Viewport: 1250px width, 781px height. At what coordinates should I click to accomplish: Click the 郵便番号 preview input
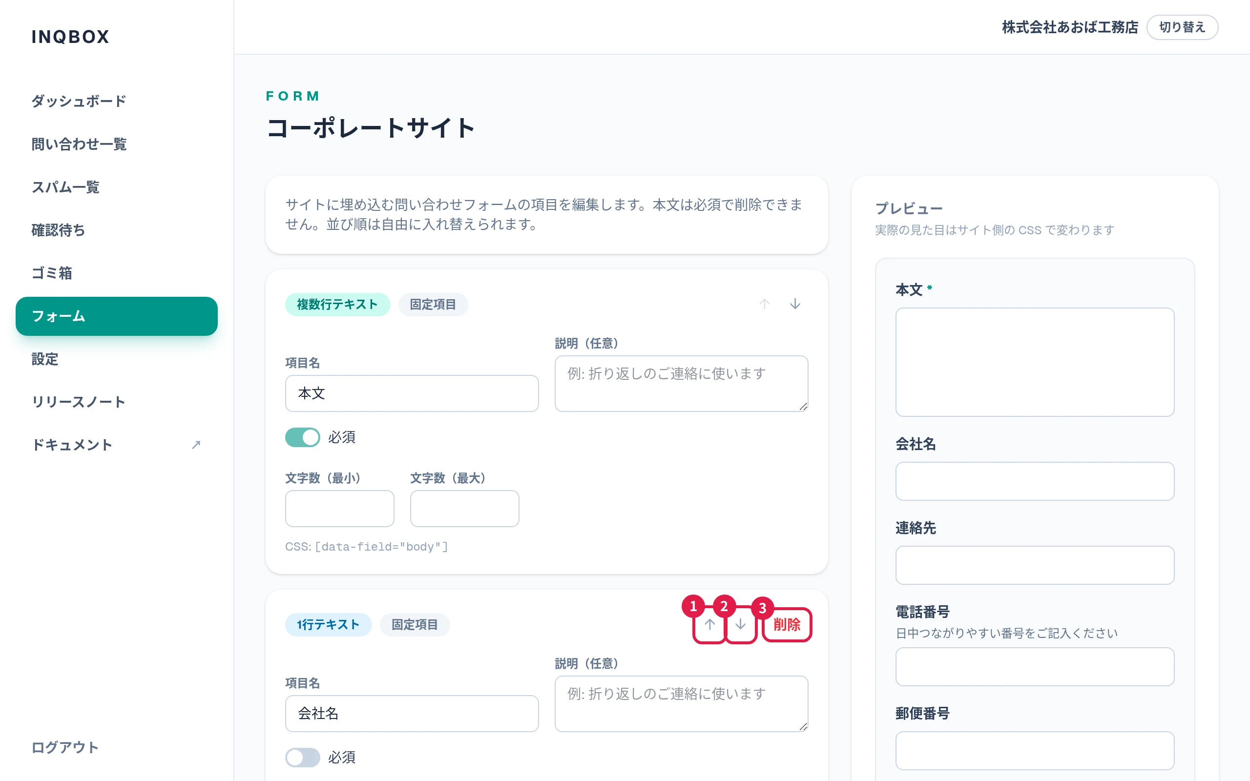tap(1035, 751)
